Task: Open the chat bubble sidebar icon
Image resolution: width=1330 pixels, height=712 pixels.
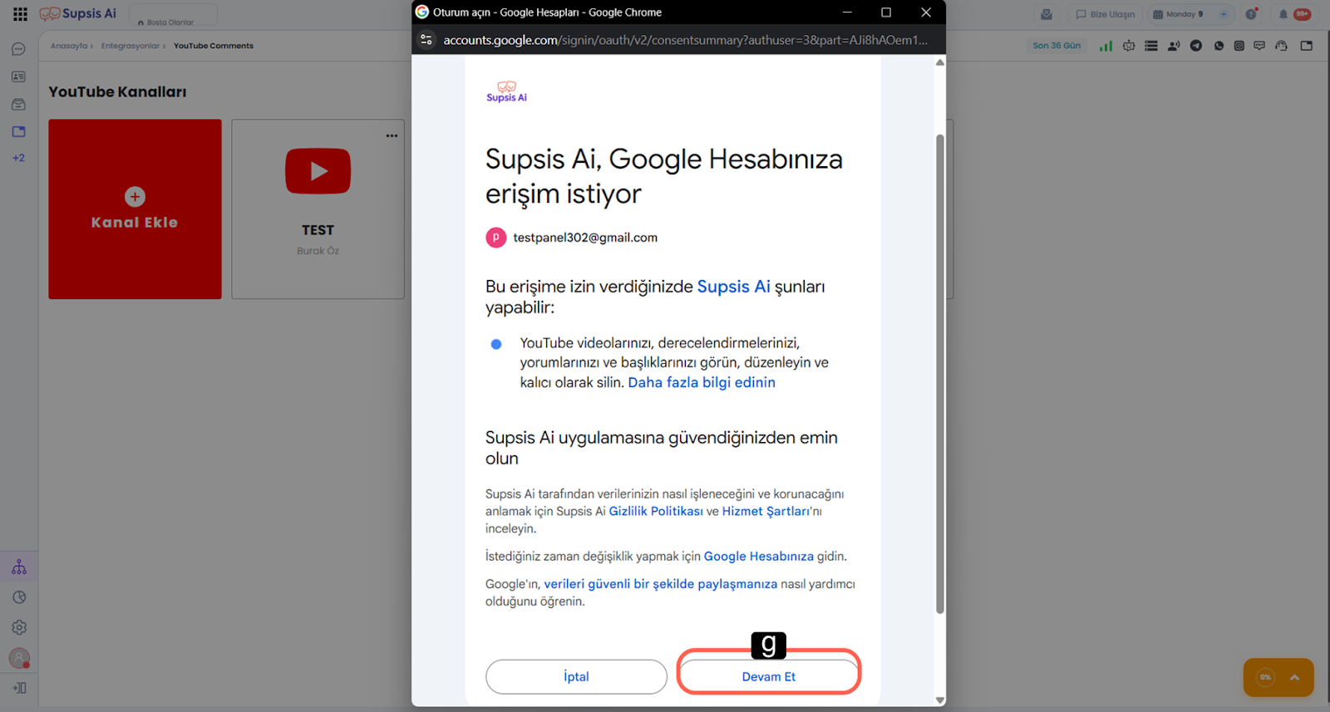Action: coord(18,49)
